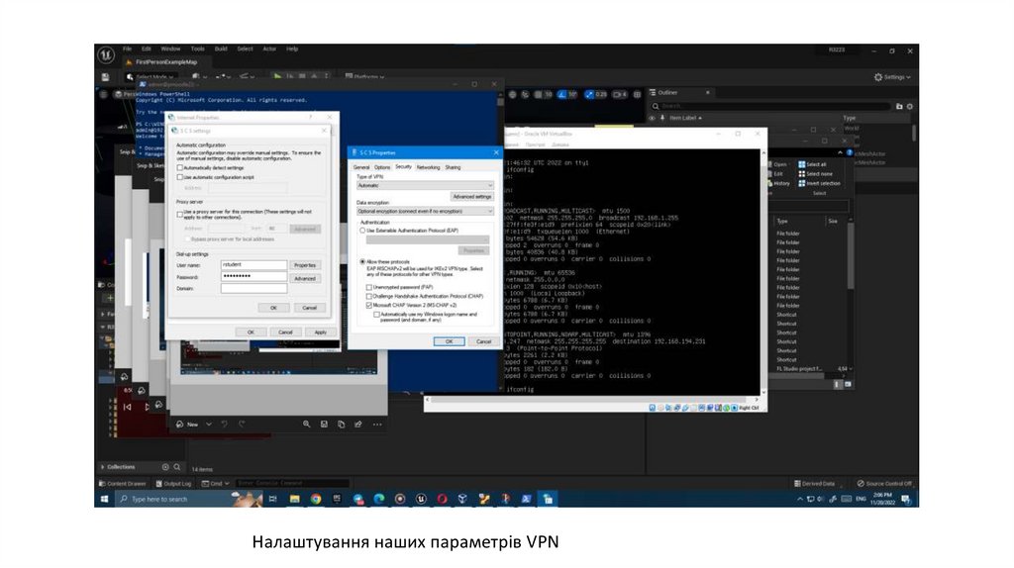Image resolution: width=1014 pixels, height=568 pixels.
Task: Click Advanced settings button in S C S Properties
Action: tap(472, 197)
